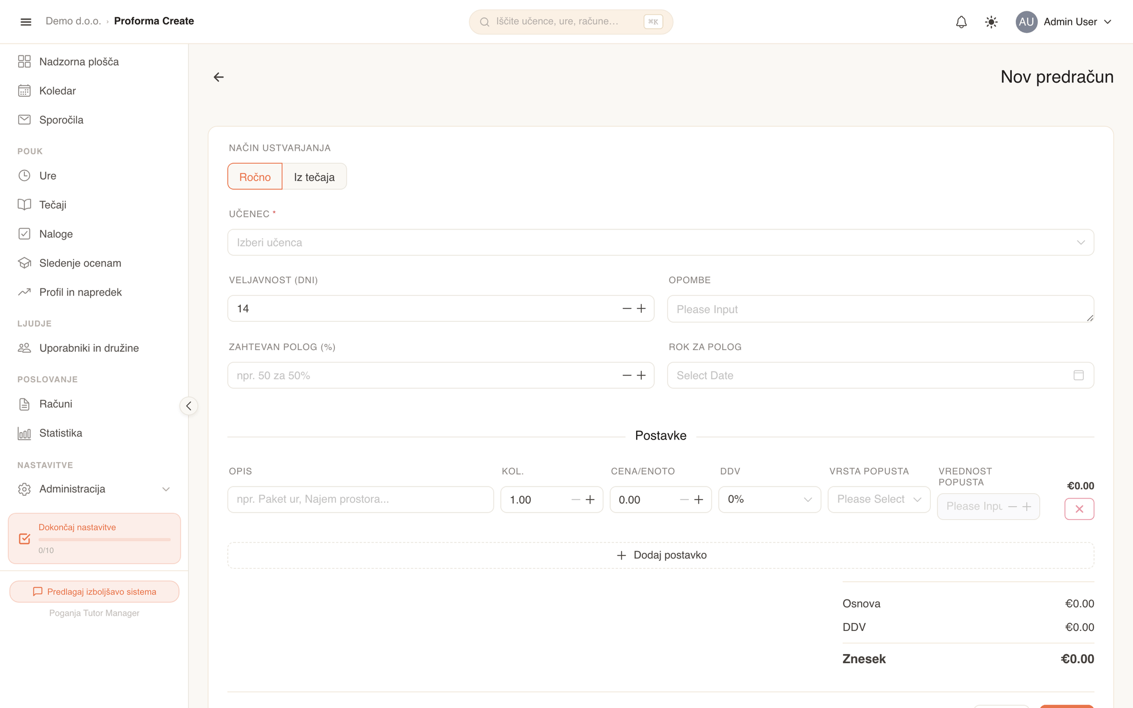Remove the item row with the red X

click(x=1079, y=509)
